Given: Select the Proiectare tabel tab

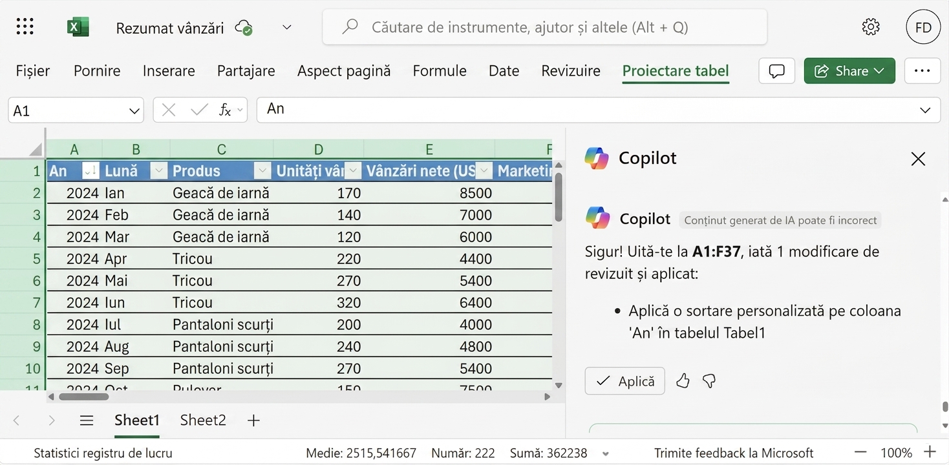Looking at the screenshot, I should click(x=676, y=71).
